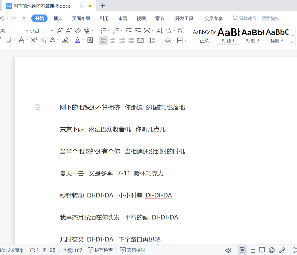Apply the 标题 2 style
This screenshot has height=255, width=297.
pos(253,36)
